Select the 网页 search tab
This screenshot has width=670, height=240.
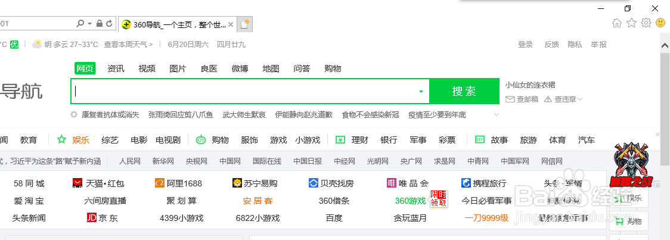85,68
